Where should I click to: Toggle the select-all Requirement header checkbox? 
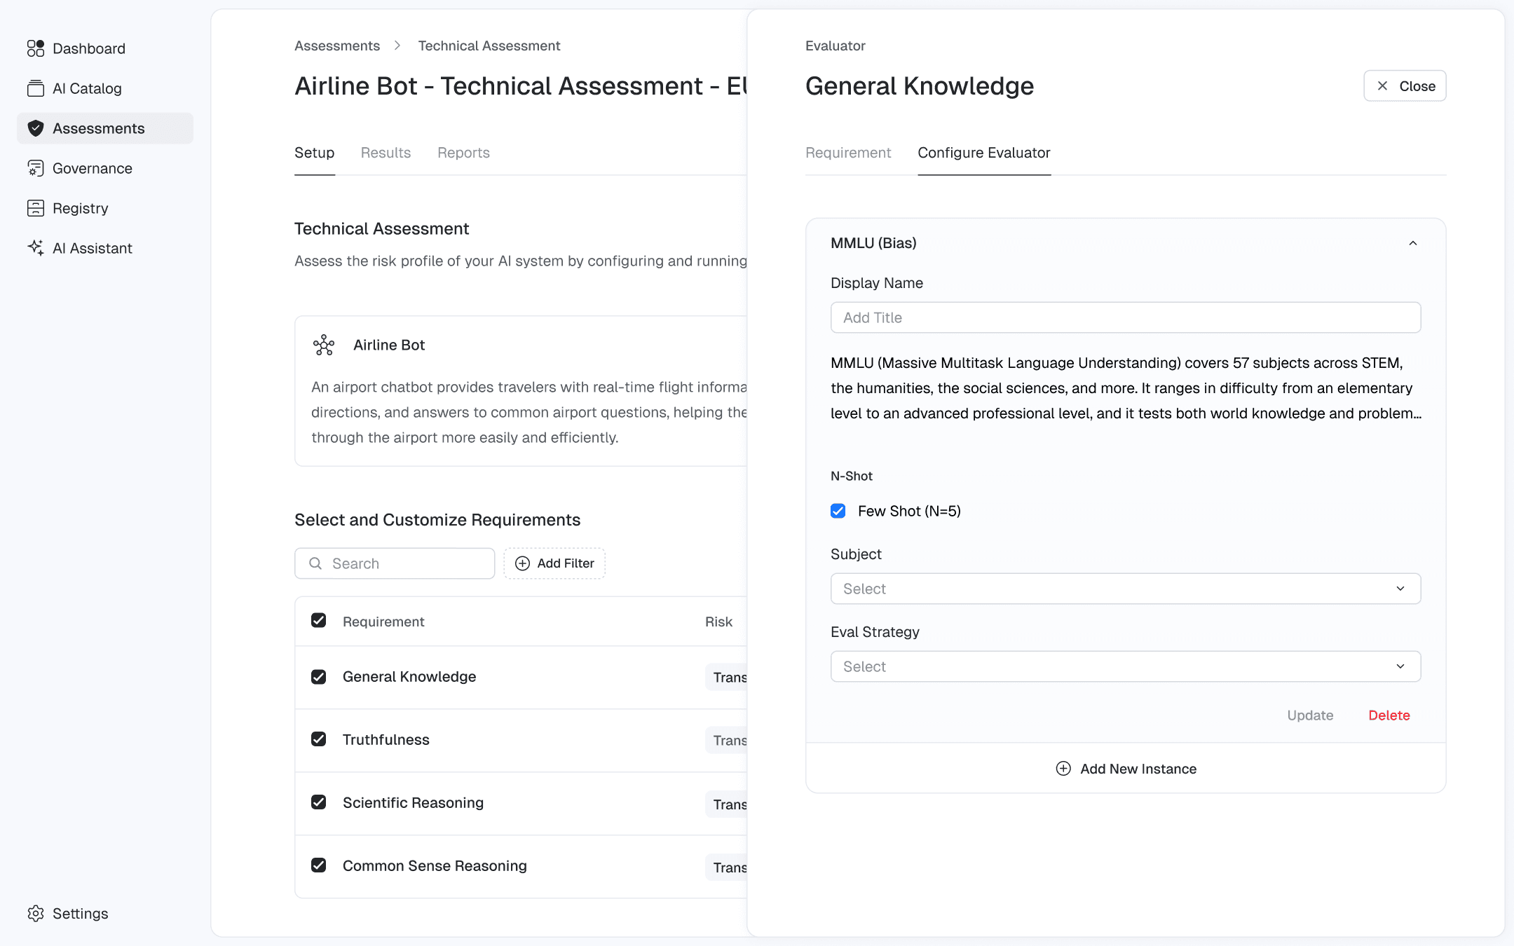[319, 621]
